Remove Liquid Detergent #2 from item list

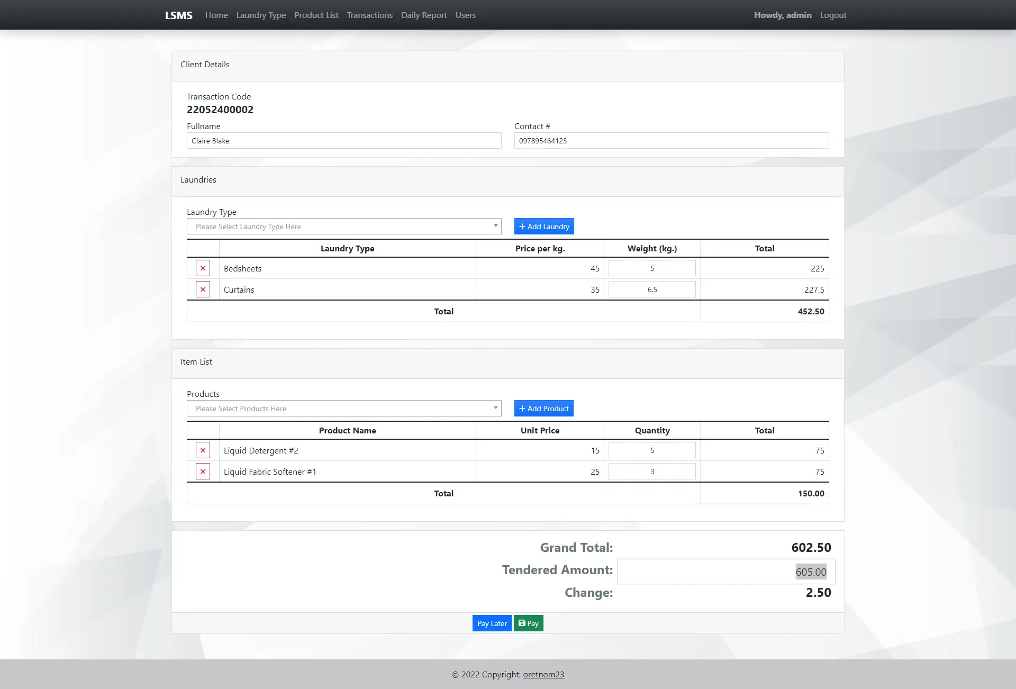point(203,450)
